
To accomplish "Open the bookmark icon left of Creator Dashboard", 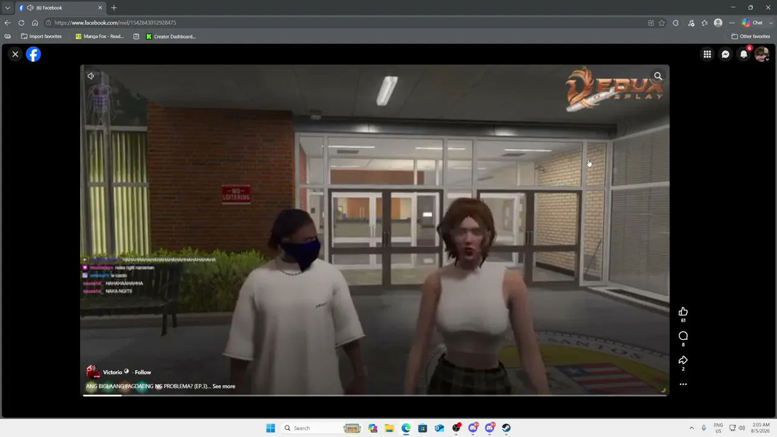I will [137, 36].
